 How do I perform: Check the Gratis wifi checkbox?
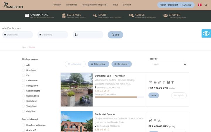tap(23, 130)
